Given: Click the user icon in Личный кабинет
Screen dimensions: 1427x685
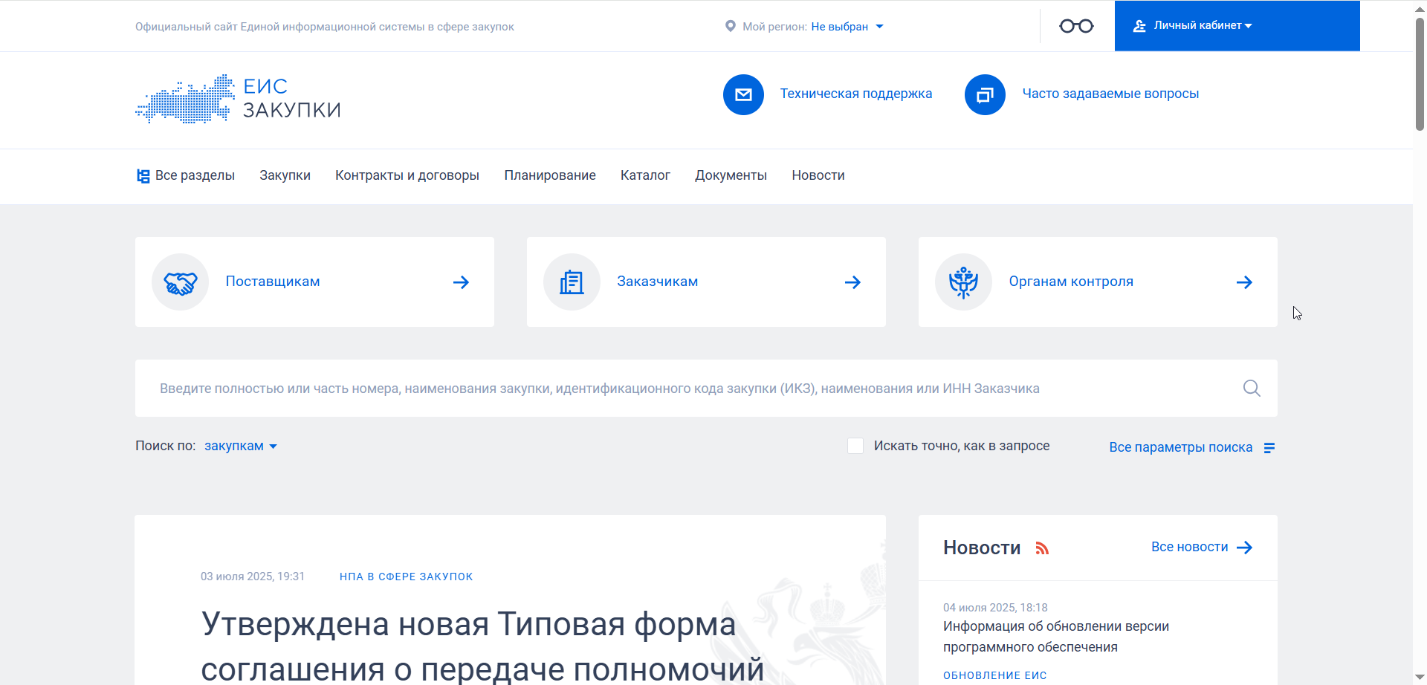Looking at the screenshot, I should click(1139, 26).
